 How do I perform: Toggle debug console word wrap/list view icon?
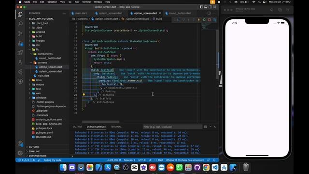205,127
